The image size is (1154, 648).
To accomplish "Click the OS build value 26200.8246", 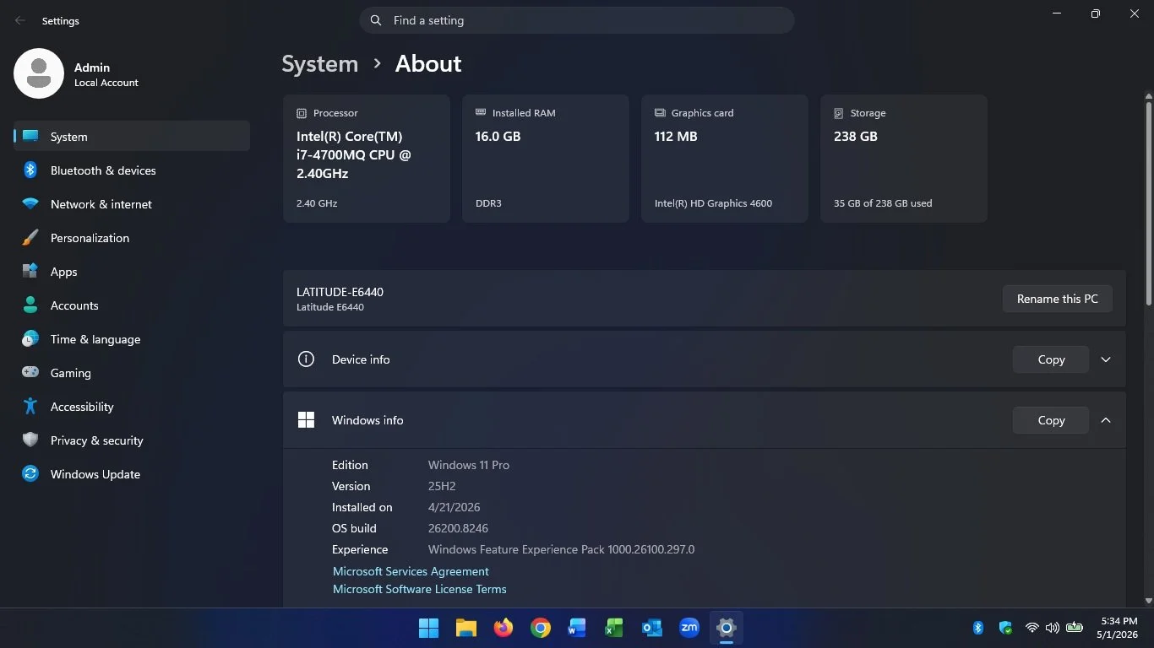I will [x=458, y=528].
